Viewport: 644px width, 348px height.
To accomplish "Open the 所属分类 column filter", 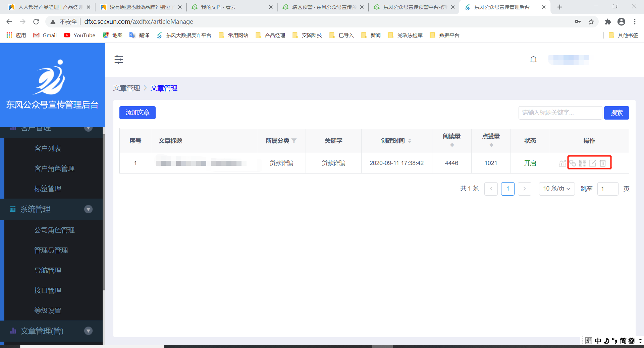I will 294,141.
